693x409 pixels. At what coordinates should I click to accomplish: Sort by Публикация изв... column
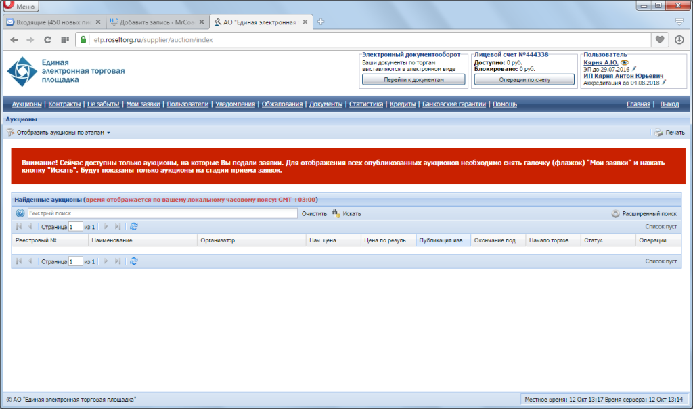click(x=443, y=240)
